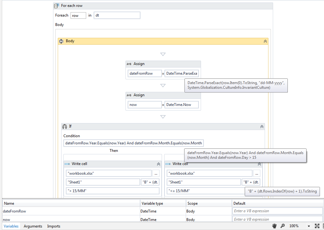
Task: Click the now assign target field
Action: 145,105
